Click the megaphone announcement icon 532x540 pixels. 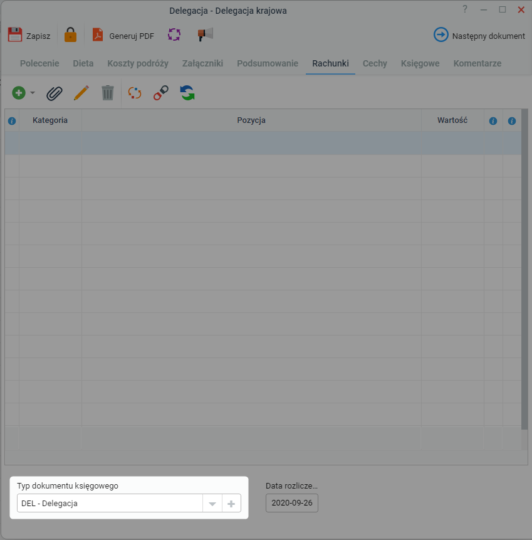[206, 34]
